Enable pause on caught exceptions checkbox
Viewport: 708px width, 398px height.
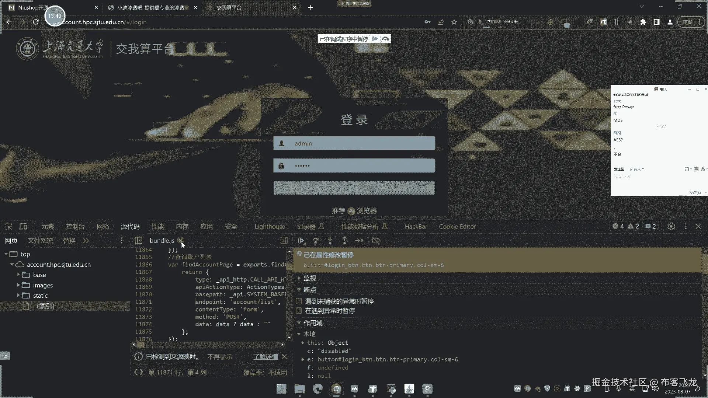[x=299, y=311]
